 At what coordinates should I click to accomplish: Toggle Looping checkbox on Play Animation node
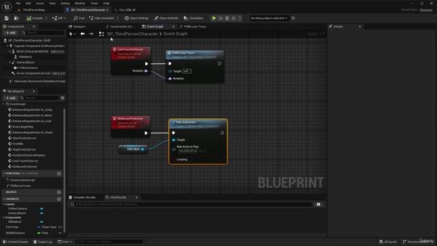click(x=190, y=159)
